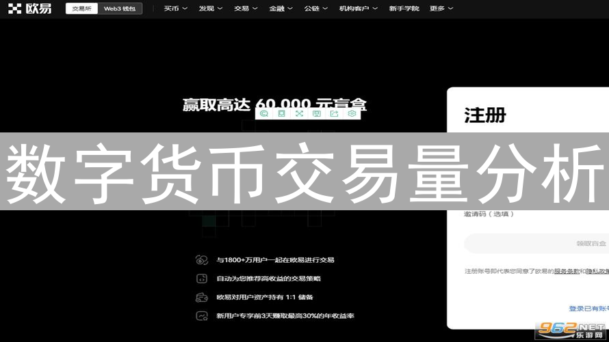Viewport: 609px width, 342px height.
Task: Click the text 欧易对用户资产持有 1:1 储备
Action: (x=265, y=297)
